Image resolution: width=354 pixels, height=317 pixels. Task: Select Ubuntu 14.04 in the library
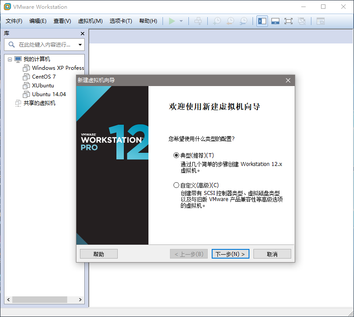pyautogui.click(x=49, y=94)
